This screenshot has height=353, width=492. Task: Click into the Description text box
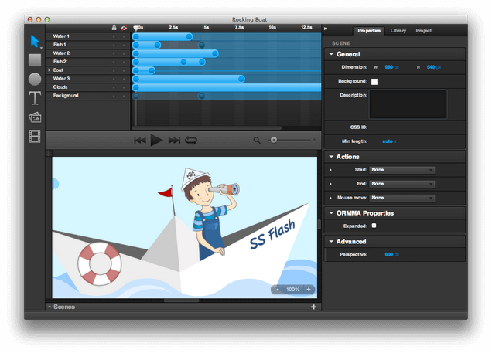click(408, 104)
